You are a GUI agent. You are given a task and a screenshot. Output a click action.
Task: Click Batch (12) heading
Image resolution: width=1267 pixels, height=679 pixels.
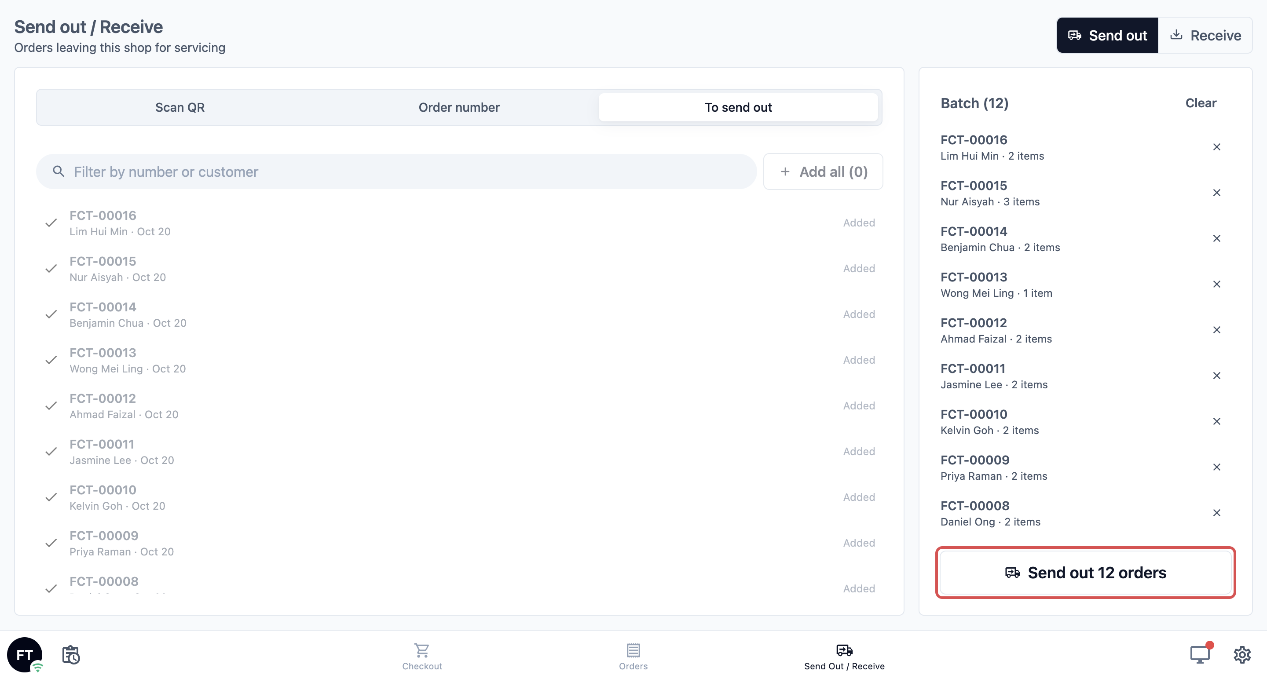pos(974,103)
